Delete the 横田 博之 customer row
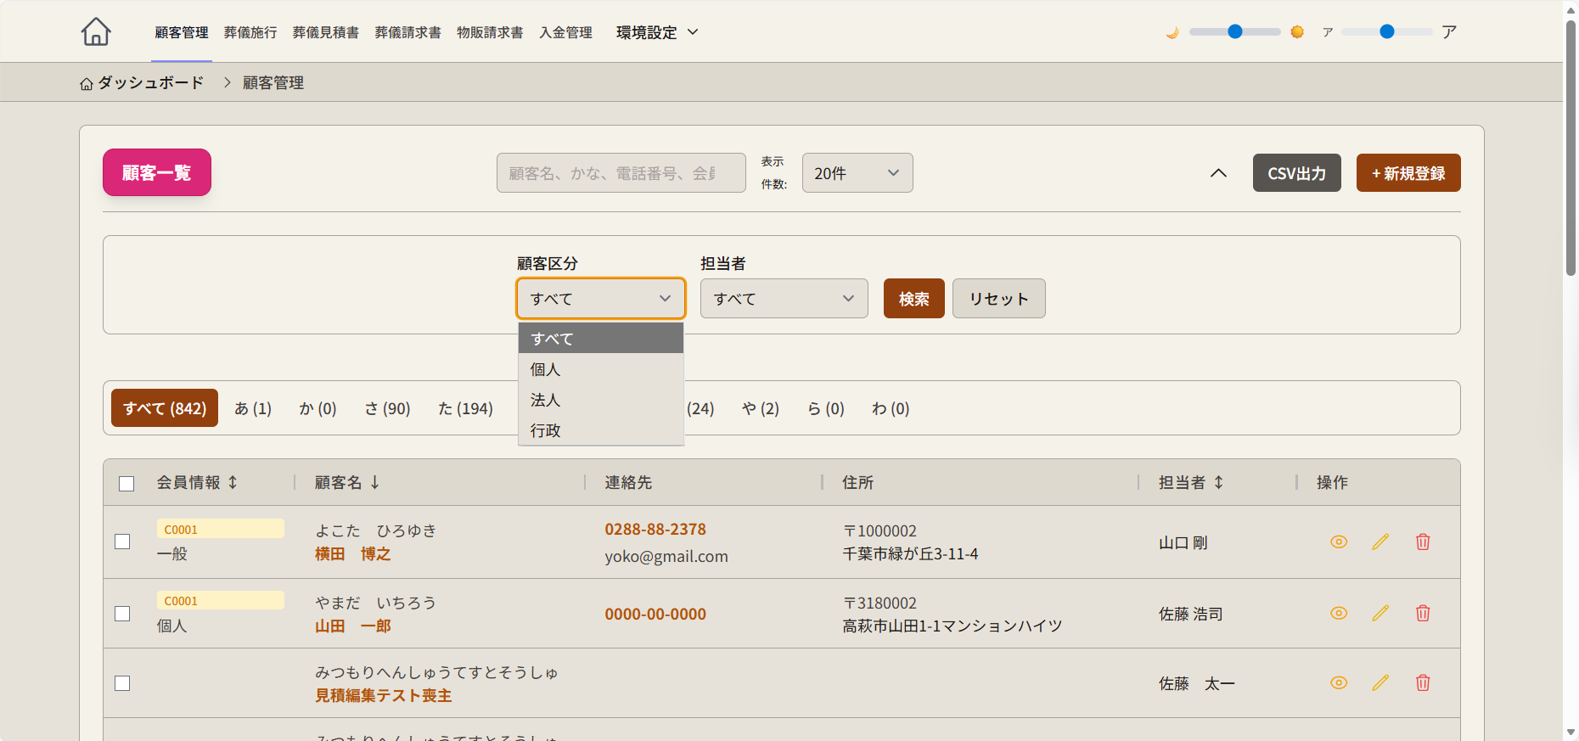 1423,542
